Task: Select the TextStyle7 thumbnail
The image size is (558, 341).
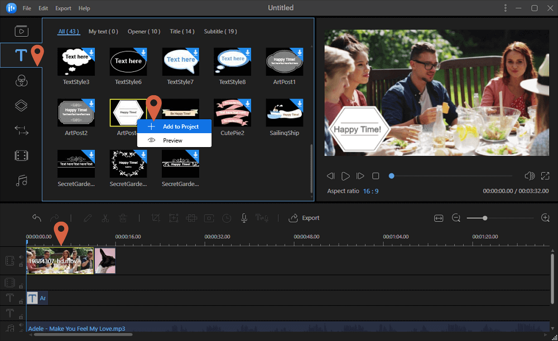Action: pos(181,61)
